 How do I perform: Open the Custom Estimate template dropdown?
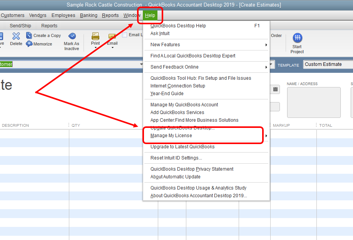[328, 64]
